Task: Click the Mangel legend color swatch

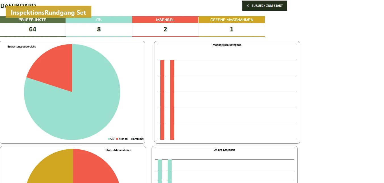Action: click(x=117, y=139)
